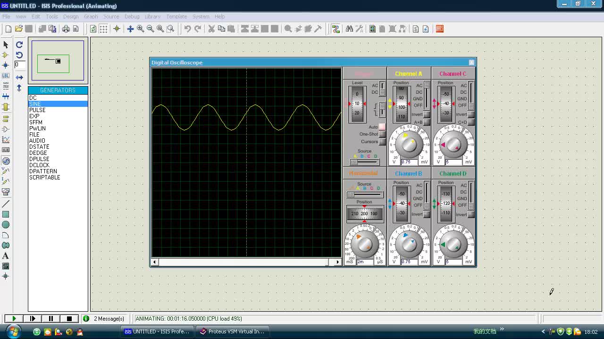
Task: Click Channel A volts-per-division knob
Action: point(409,144)
